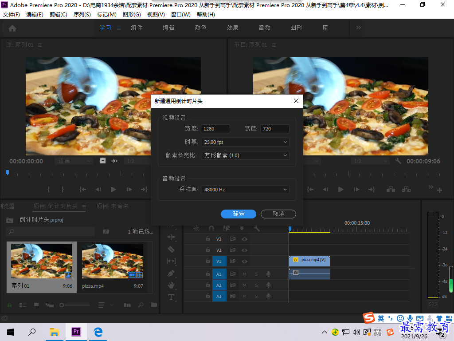Open Source monitor 适合 zoom level dropdown
Screen dimensions: 454x341
click(74, 161)
